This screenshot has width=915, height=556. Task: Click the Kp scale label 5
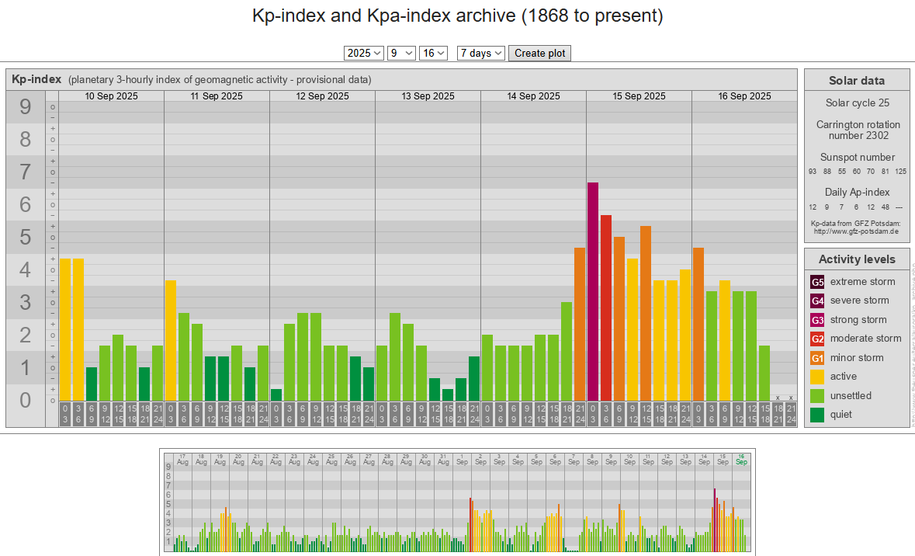coord(25,237)
